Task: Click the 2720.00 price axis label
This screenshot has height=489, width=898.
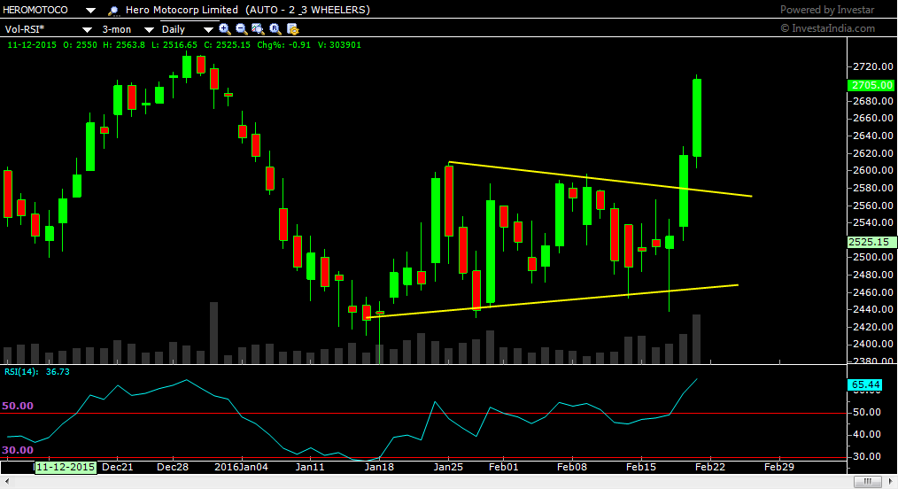Action: click(x=873, y=66)
